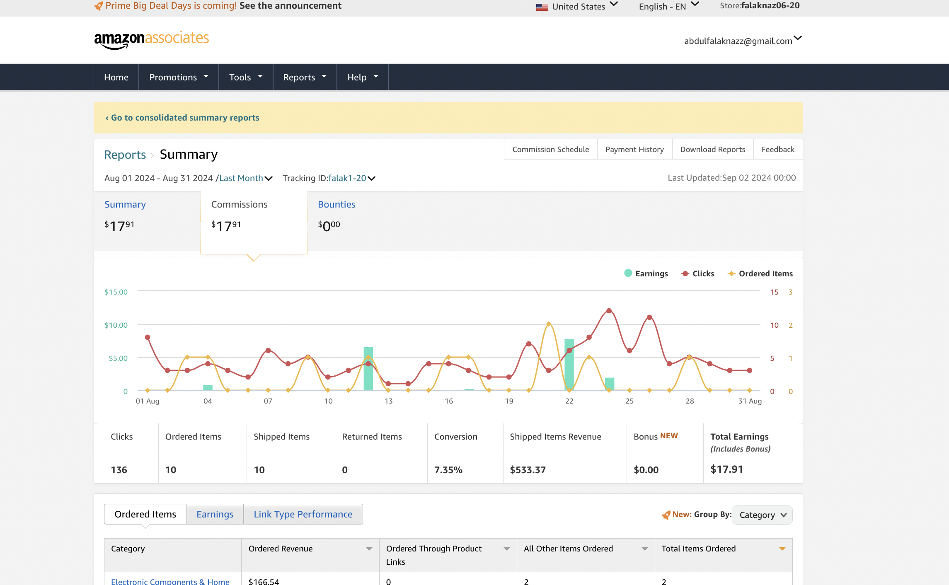This screenshot has height=585, width=949.
Task: Expand the abdulfalaknazz@gmail.com account menu
Action: [743, 41]
